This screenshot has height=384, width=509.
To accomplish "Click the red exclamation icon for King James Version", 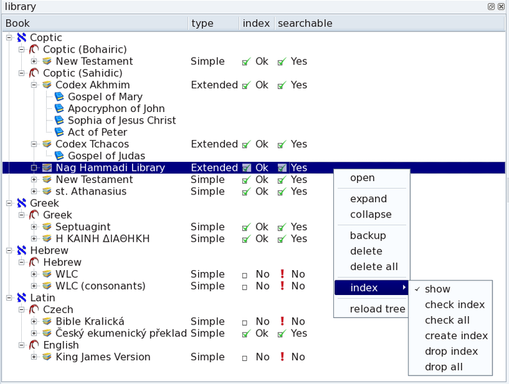I will coord(282,357).
